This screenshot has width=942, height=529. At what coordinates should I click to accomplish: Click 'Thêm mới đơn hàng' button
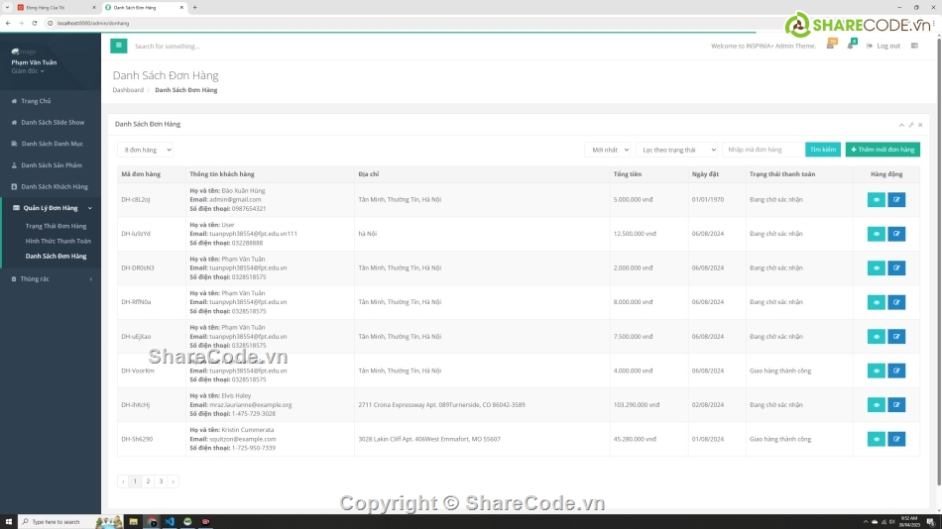click(883, 150)
